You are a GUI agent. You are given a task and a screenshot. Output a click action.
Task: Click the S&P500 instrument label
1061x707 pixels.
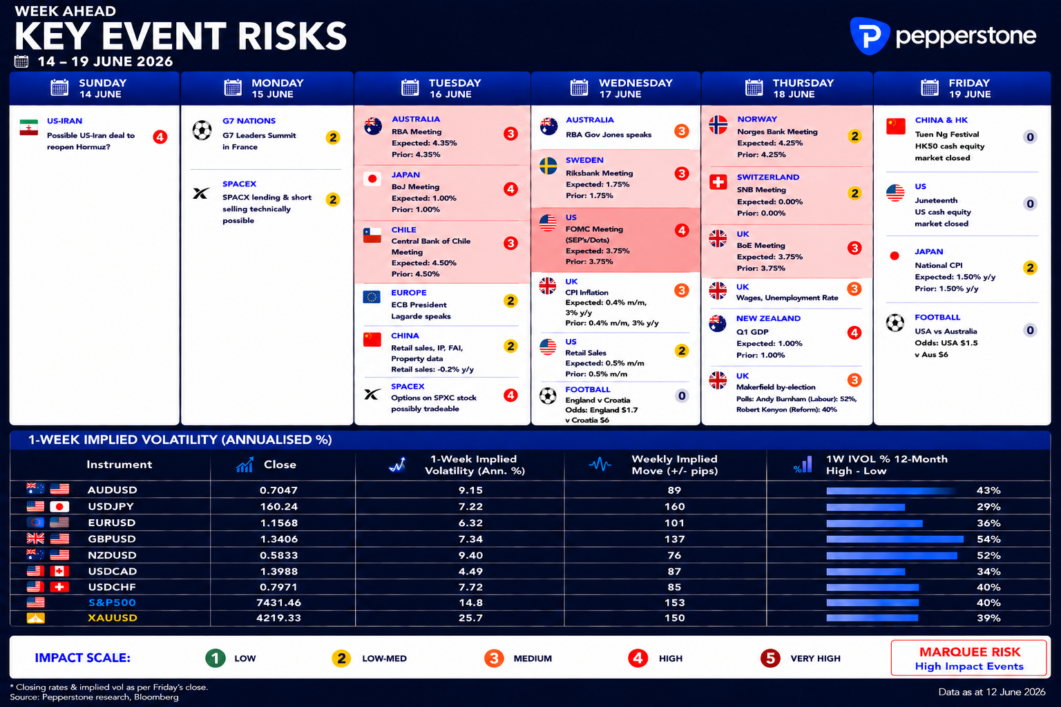tap(112, 603)
